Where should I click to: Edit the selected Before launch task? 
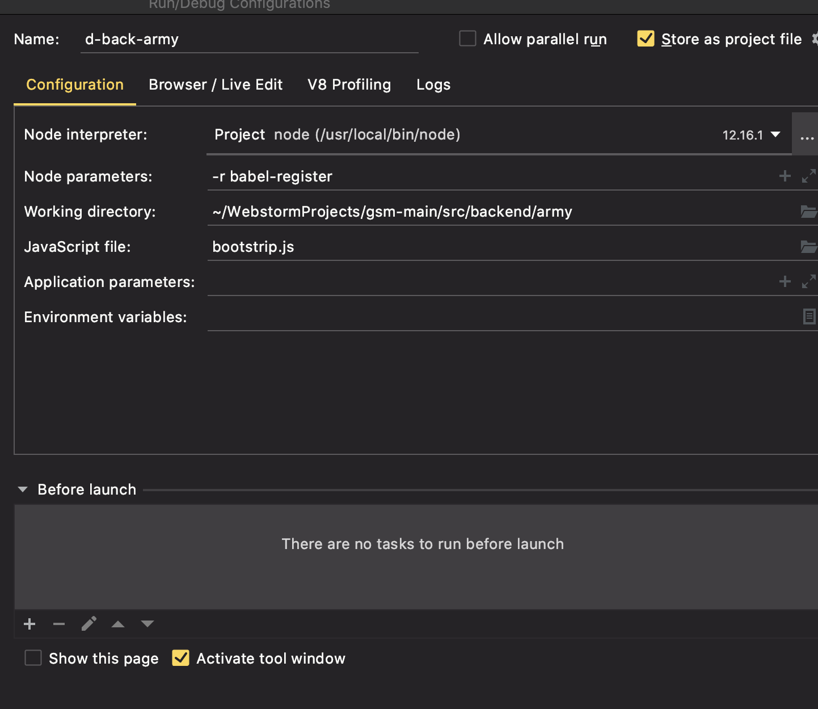[88, 624]
